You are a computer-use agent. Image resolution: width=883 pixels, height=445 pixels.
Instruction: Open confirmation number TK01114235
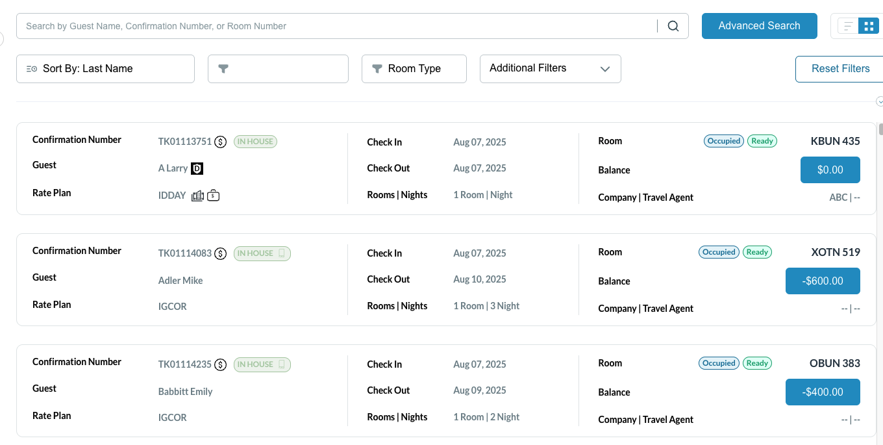click(x=184, y=364)
